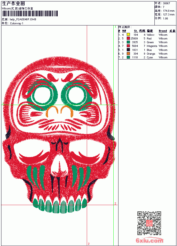Click the Red row stitch count 25809
Screen dimensions: 177x246
click(x=134, y=38)
